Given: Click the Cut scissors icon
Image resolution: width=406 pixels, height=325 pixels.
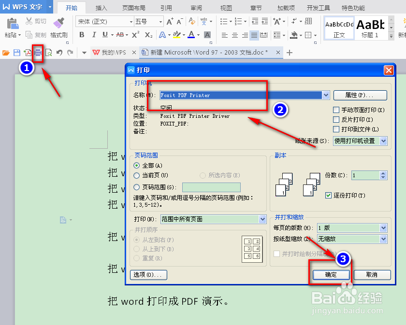Looking at the screenshot, I should point(29,21).
